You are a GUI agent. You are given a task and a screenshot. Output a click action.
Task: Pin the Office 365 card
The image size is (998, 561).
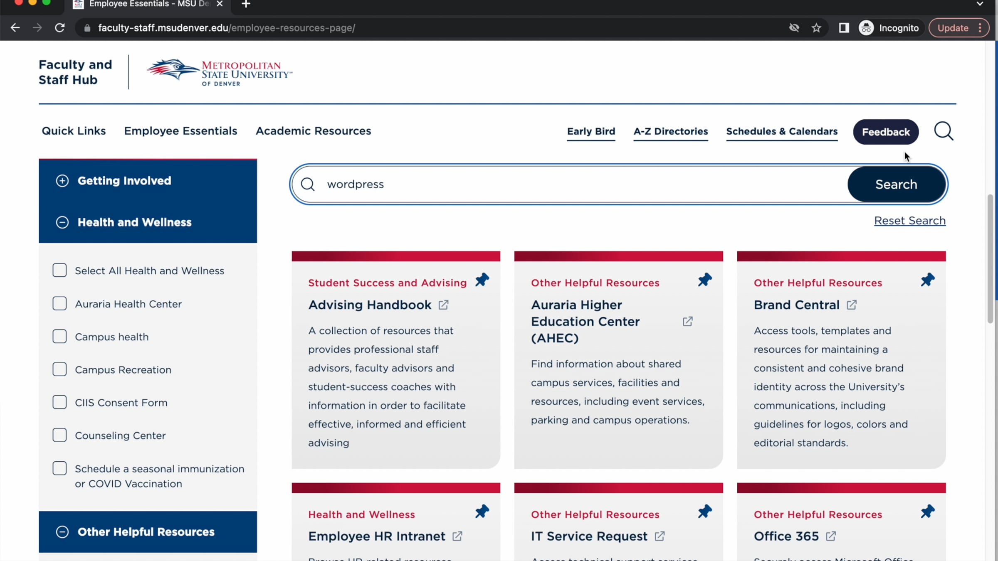pyautogui.click(x=928, y=512)
